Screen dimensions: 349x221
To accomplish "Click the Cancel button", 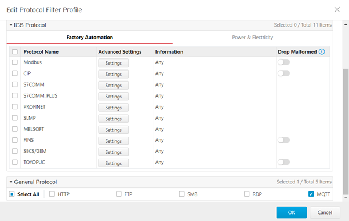I will tap(325, 212).
